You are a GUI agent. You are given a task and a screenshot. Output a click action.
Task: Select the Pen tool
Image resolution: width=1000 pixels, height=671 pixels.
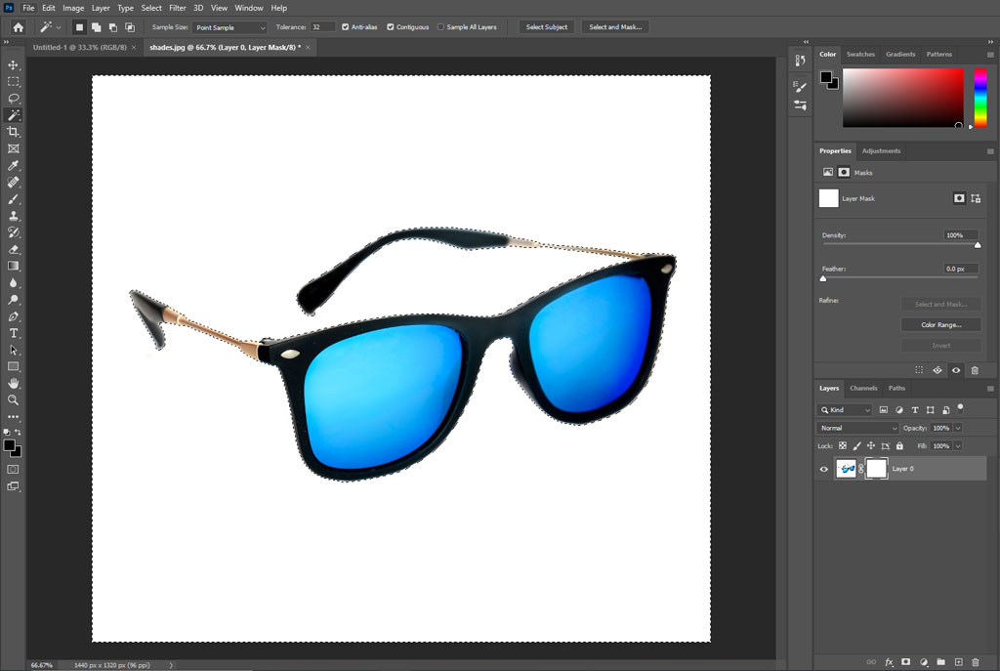[x=13, y=316]
